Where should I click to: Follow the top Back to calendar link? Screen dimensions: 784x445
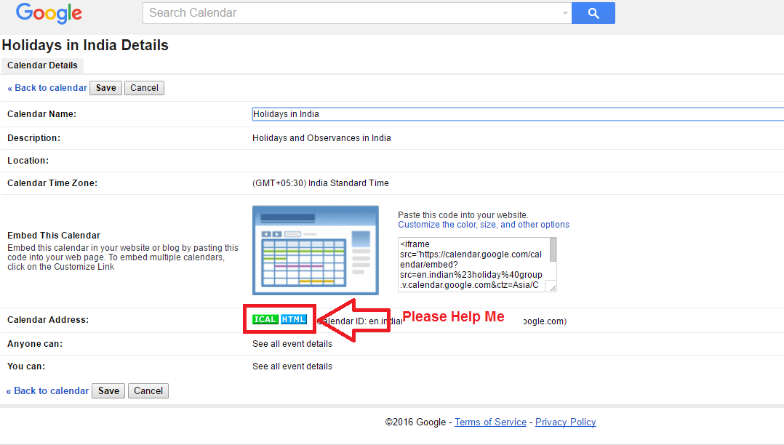47,88
